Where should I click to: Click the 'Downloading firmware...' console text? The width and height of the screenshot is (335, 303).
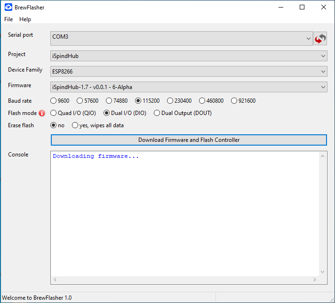pos(96,156)
